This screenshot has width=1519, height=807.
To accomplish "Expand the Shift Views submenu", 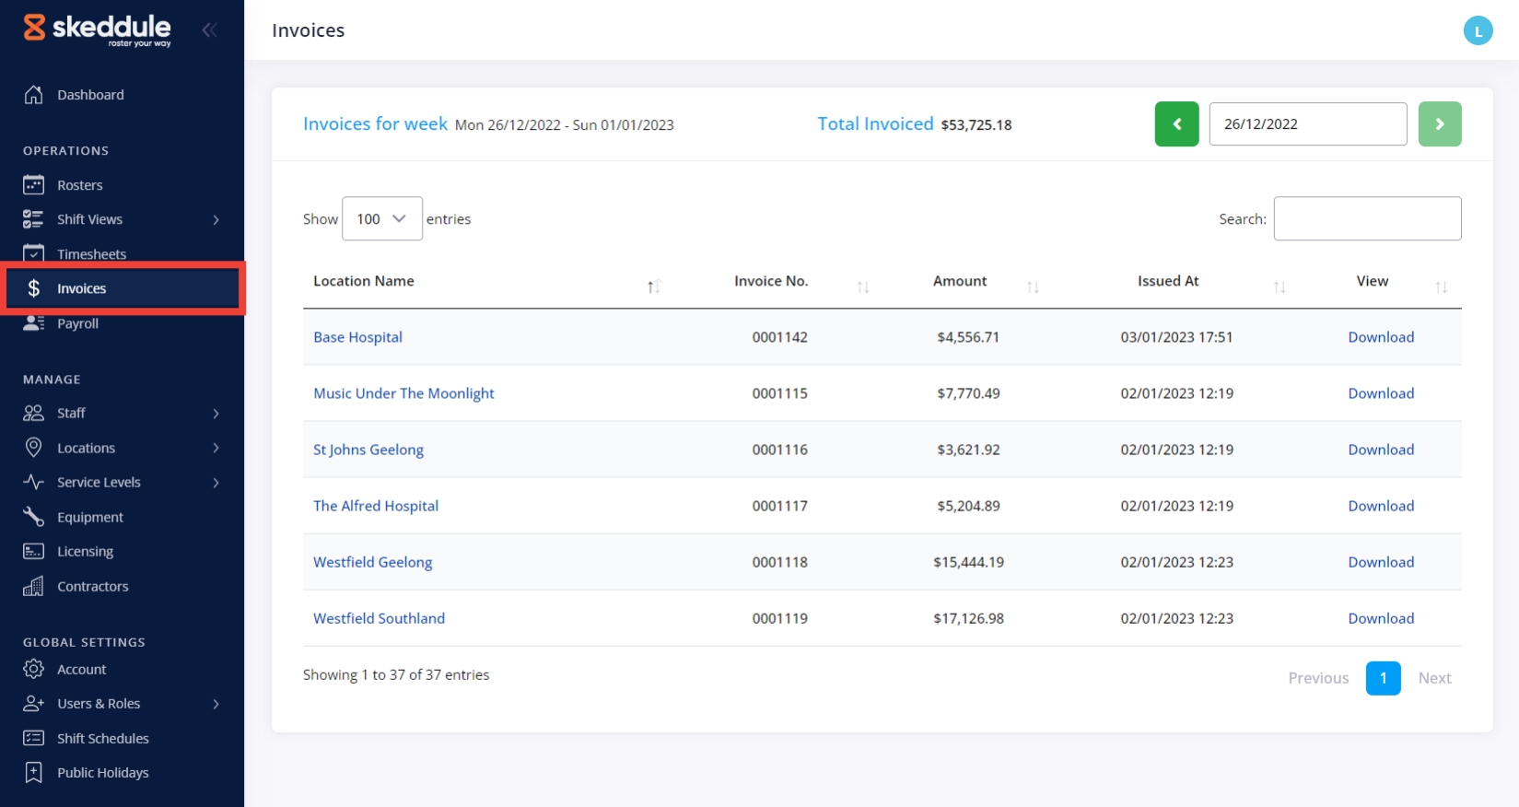I will coord(216,219).
